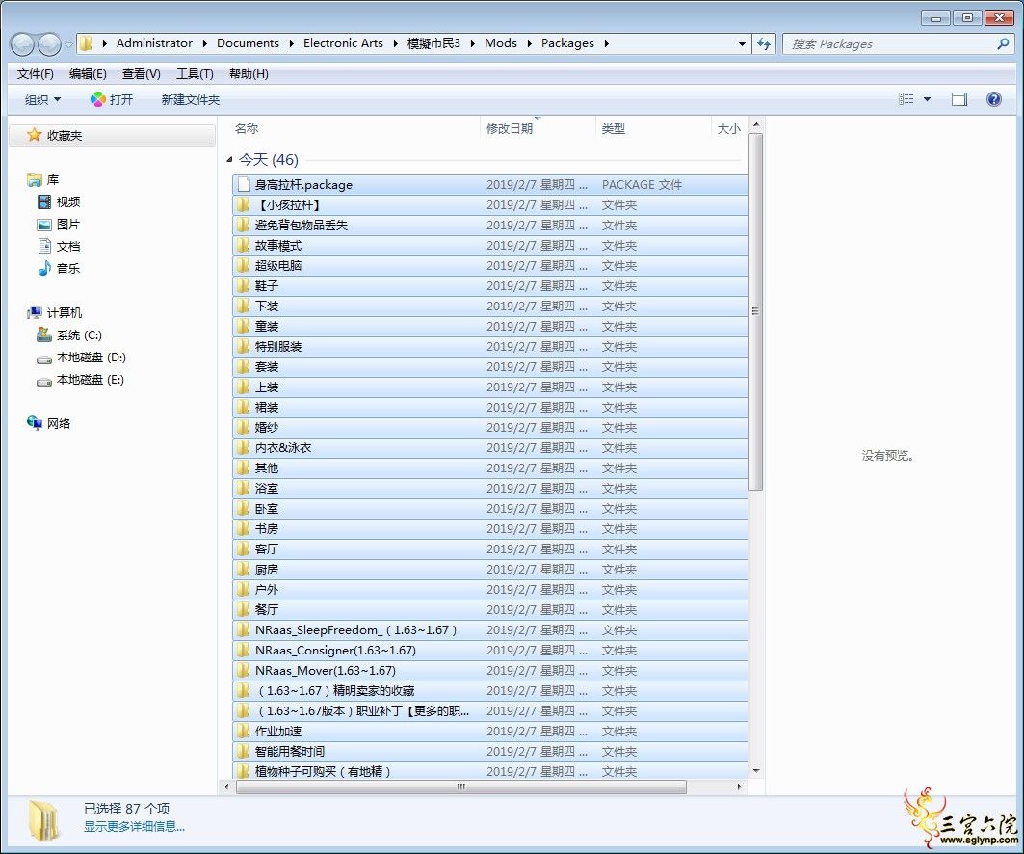Open the 帮助(H) menu
This screenshot has height=854, width=1024.
[249, 74]
